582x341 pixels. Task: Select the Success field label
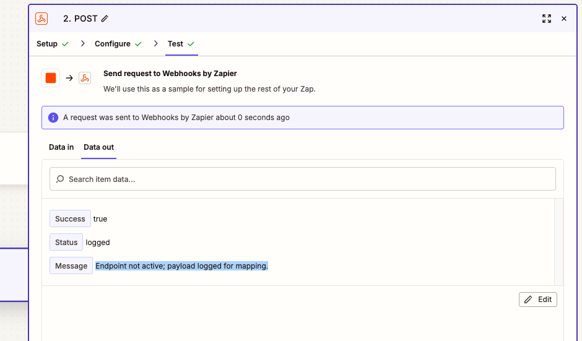point(70,218)
